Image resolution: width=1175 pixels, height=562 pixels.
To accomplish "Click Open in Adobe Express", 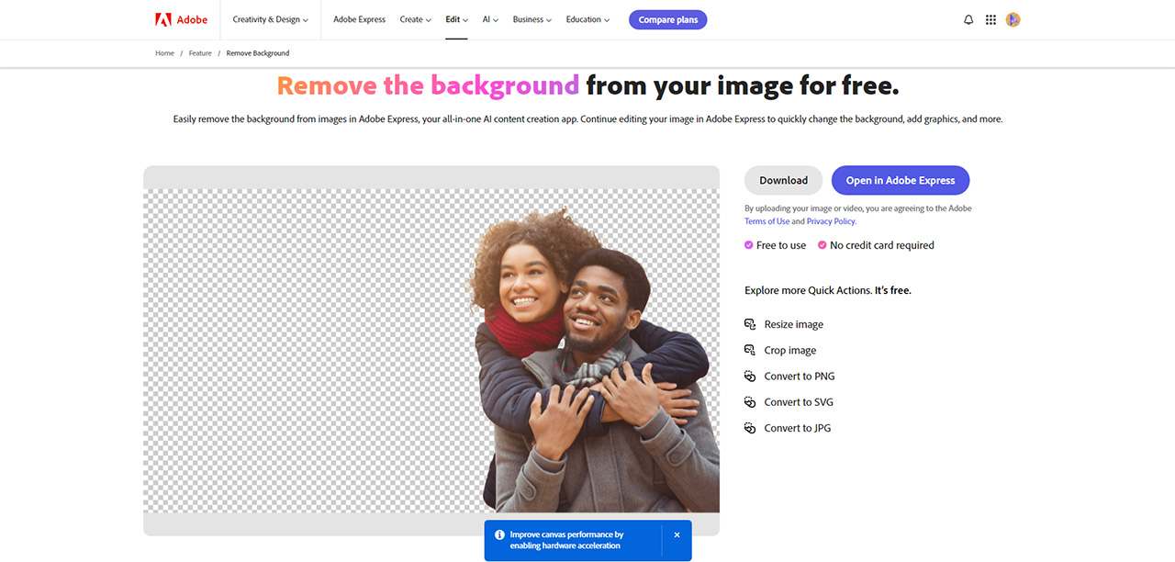I will click(901, 180).
